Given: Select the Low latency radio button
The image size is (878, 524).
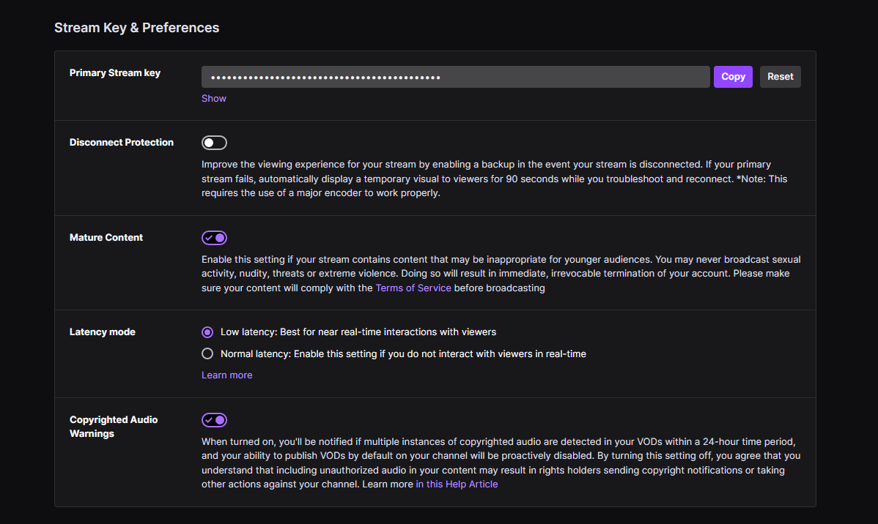Looking at the screenshot, I should [207, 332].
